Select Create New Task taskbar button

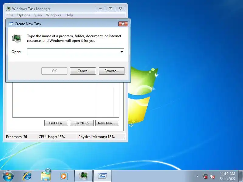pyautogui.click(x=102, y=176)
